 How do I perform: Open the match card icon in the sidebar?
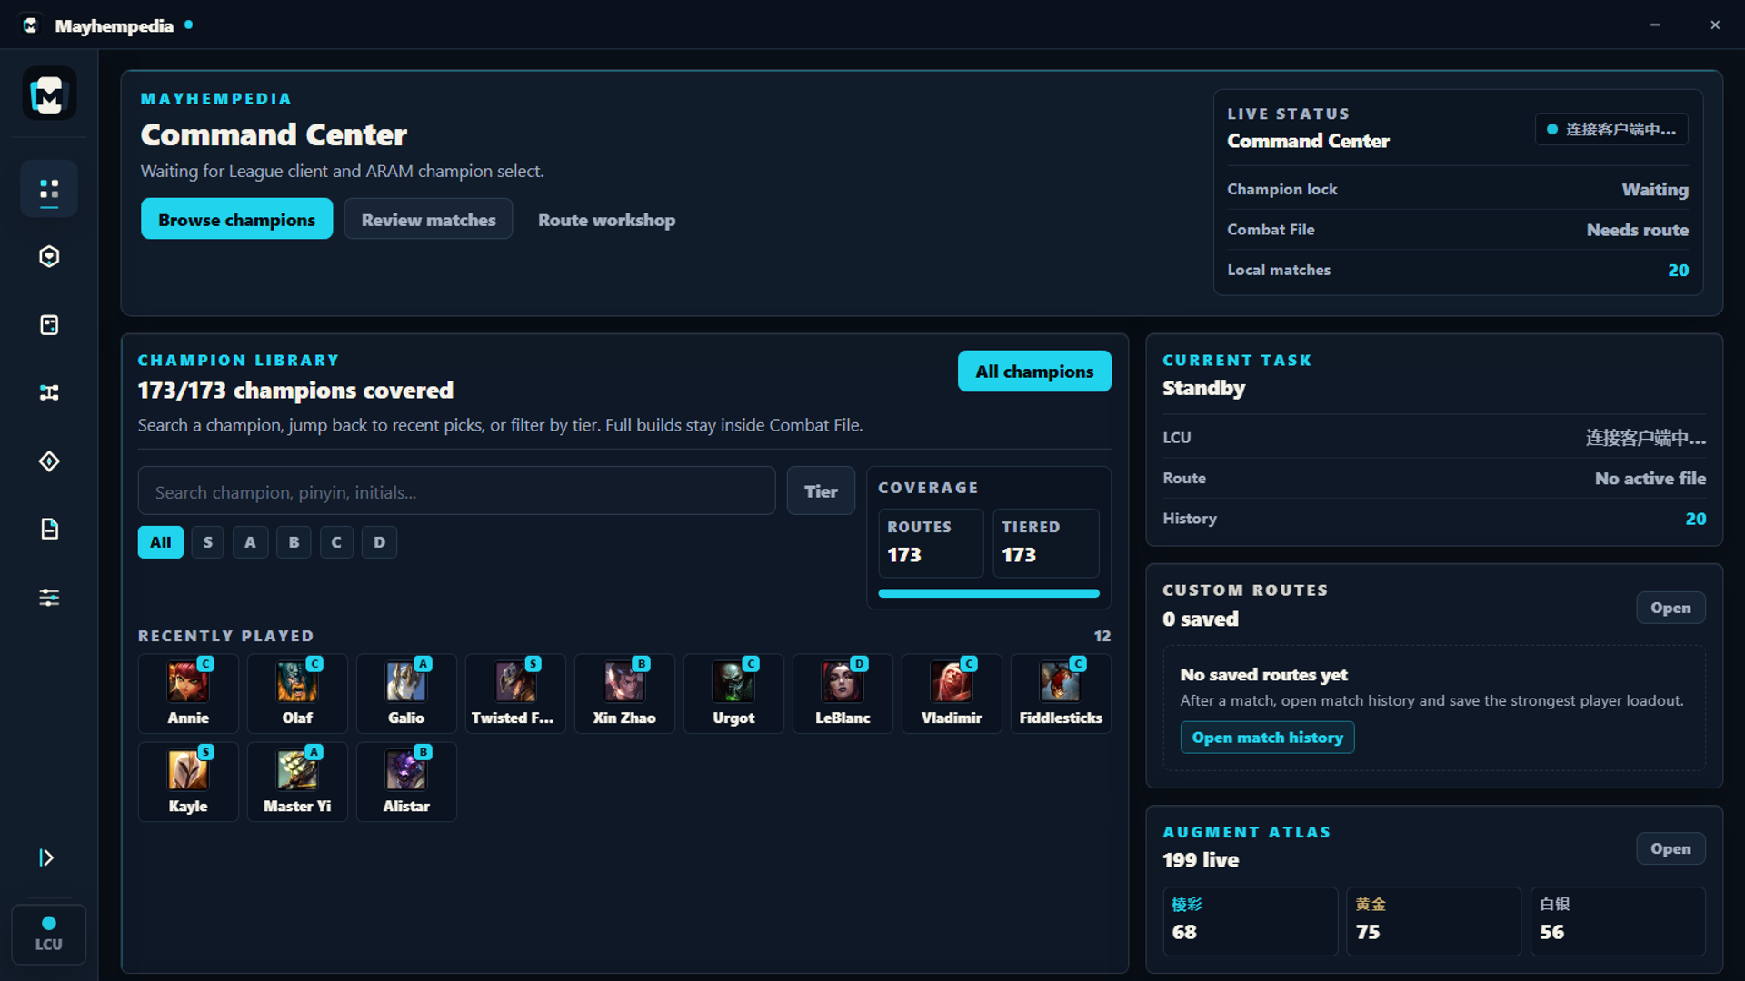pyautogui.click(x=49, y=325)
